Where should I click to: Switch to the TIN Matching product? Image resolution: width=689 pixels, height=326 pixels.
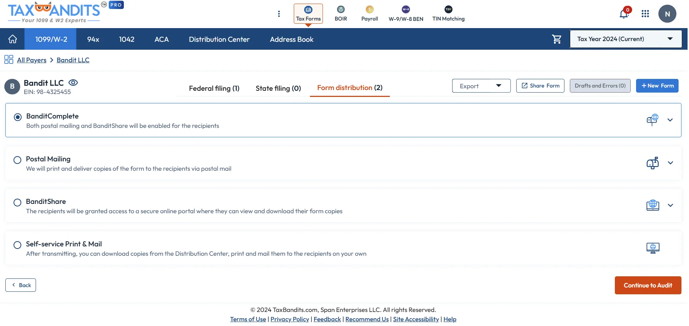pyautogui.click(x=449, y=14)
